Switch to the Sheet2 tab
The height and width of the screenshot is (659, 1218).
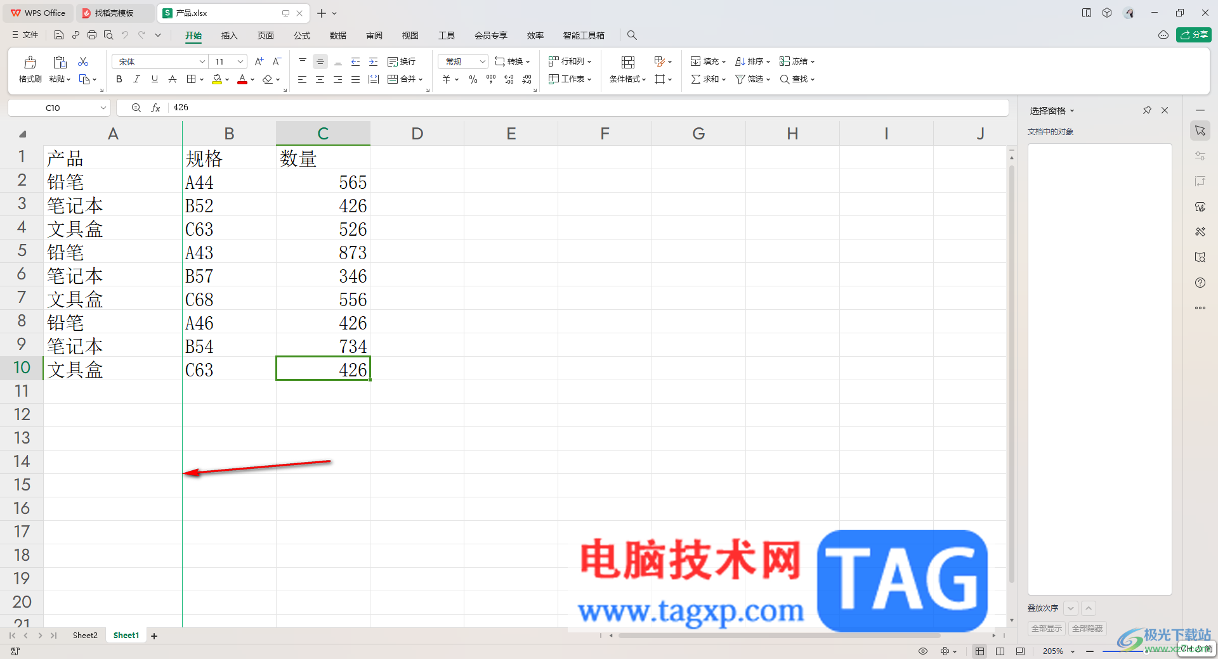point(85,635)
